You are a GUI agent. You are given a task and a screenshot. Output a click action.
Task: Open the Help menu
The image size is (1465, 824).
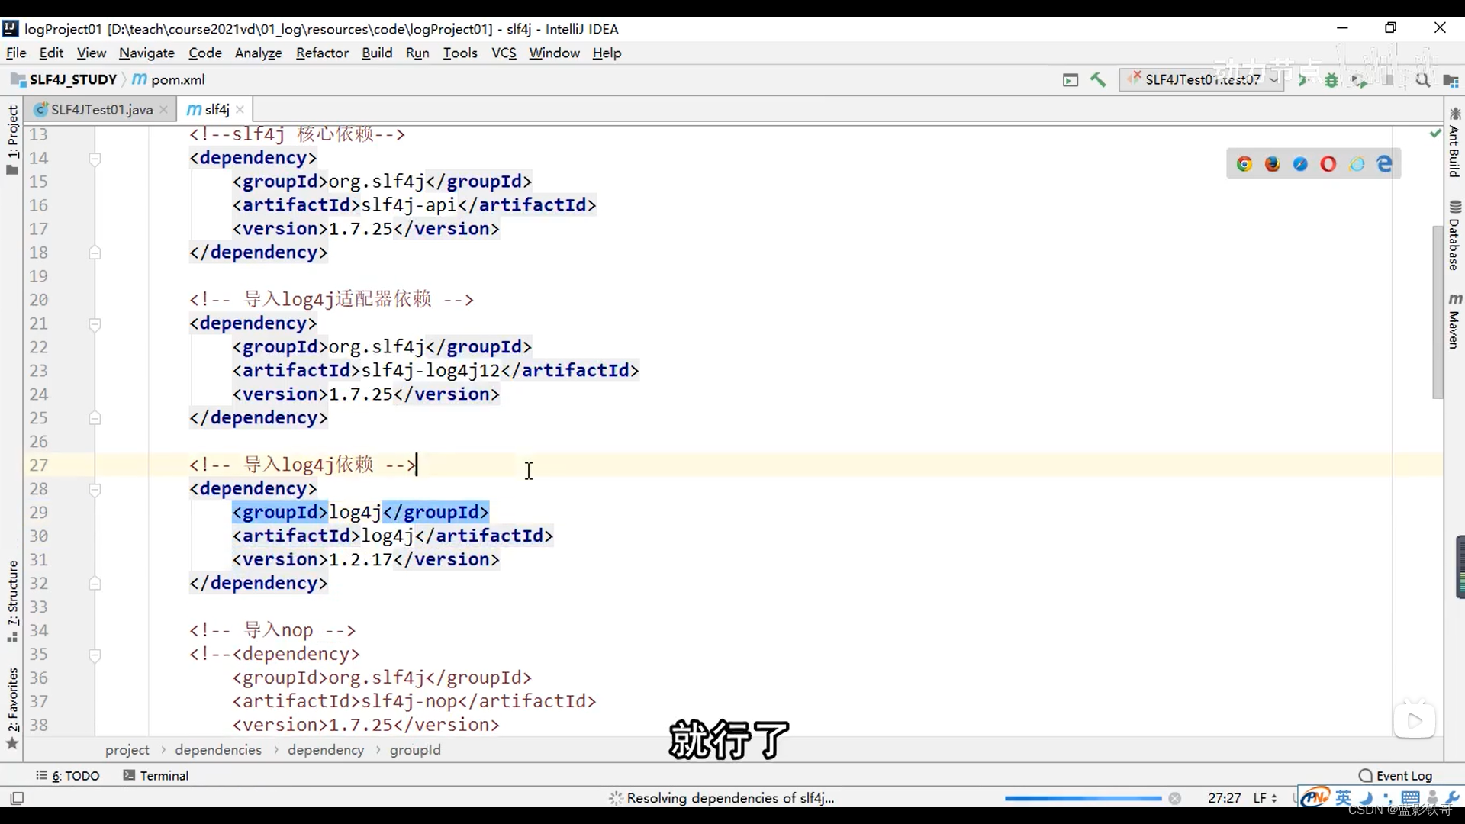607,53
